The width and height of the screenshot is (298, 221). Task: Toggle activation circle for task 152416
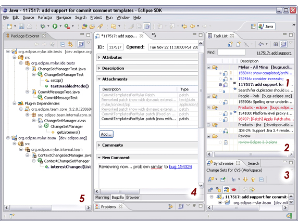coord(220,79)
